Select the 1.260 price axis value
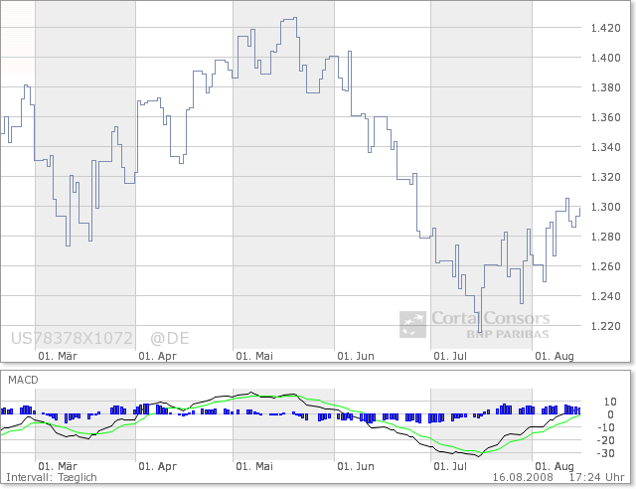Viewport: 636px width, 489px height. [x=606, y=266]
